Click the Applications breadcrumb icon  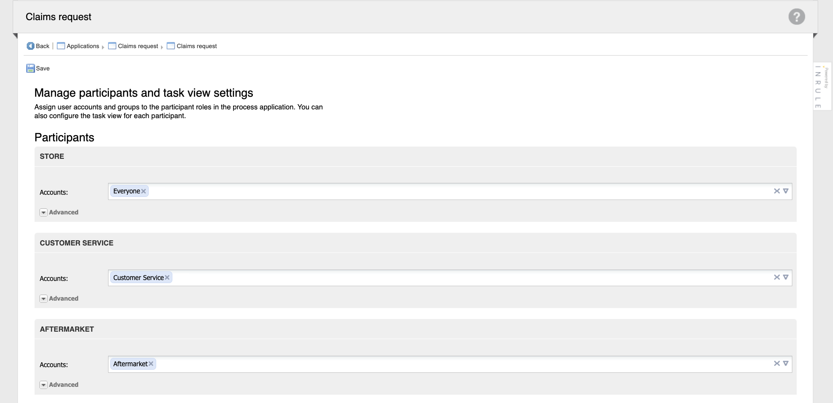coord(61,46)
